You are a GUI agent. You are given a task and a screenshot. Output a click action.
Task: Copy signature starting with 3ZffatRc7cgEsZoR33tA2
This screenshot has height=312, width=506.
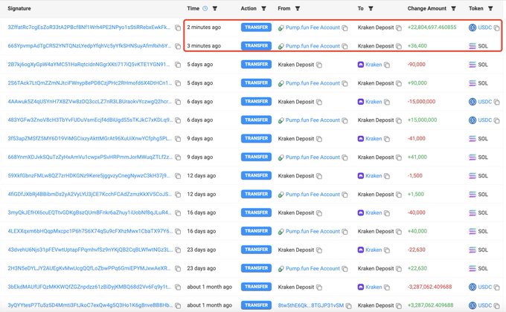tap(178, 27)
